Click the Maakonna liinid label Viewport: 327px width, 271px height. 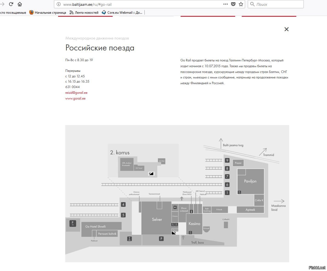[x=278, y=208]
